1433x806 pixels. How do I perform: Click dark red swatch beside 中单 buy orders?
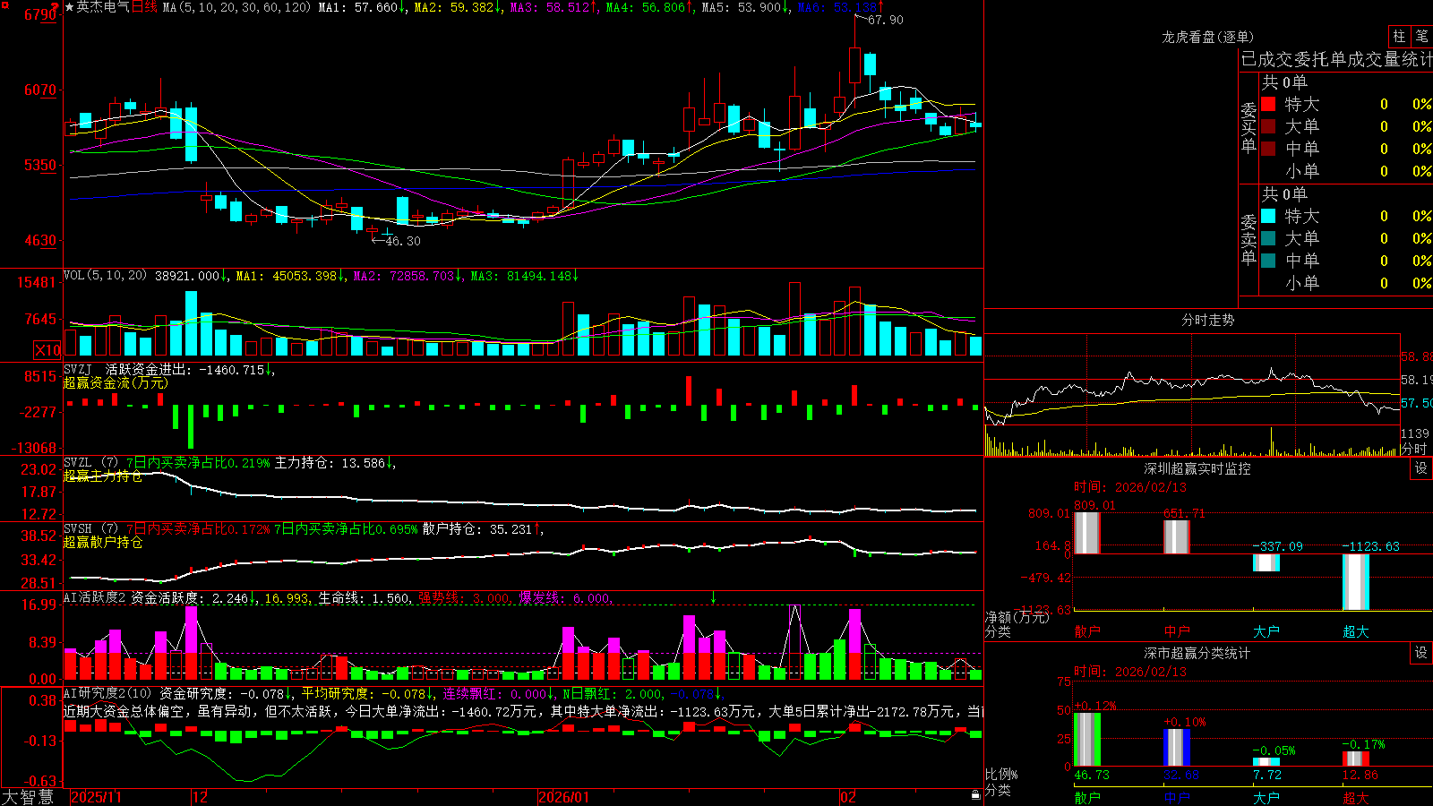point(1268,149)
